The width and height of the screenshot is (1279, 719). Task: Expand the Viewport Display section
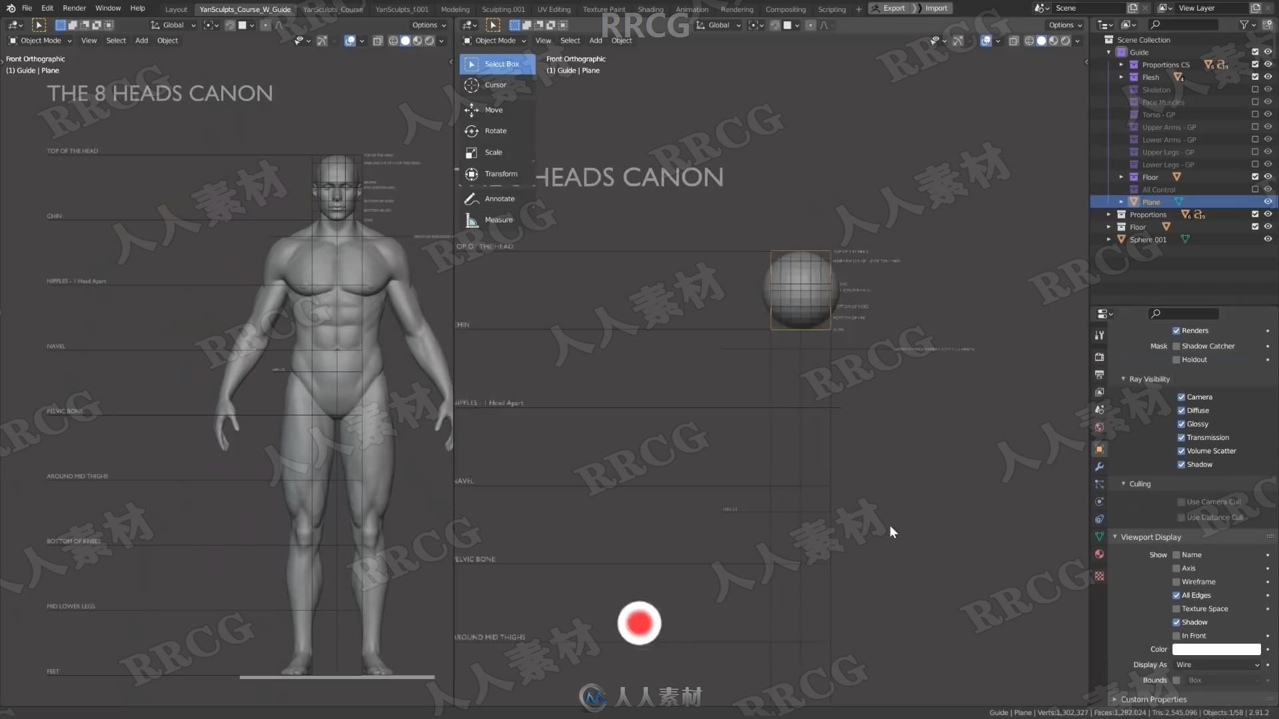coord(1150,537)
